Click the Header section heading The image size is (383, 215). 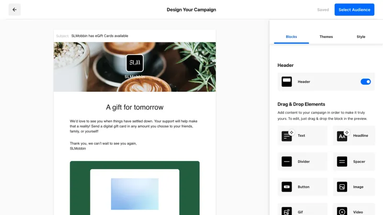pos(285,65)
